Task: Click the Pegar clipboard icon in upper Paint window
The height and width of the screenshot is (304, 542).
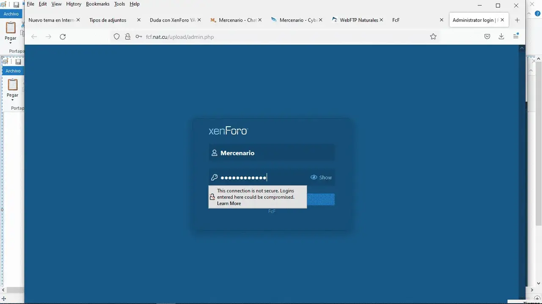Action: [x=11, y=28]
